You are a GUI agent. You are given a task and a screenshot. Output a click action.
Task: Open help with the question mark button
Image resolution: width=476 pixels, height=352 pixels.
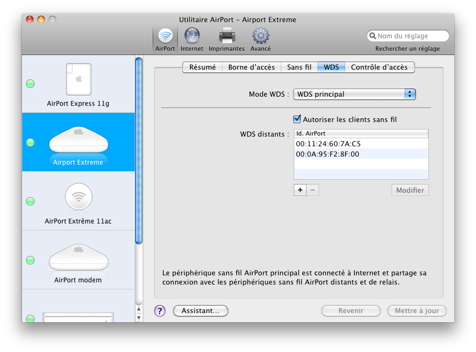[x=160, y=310]
